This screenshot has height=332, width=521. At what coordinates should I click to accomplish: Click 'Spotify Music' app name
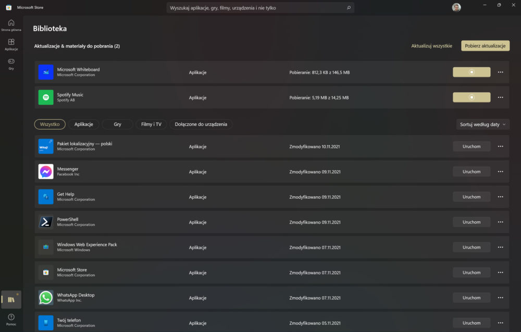[x=70, y=95]
